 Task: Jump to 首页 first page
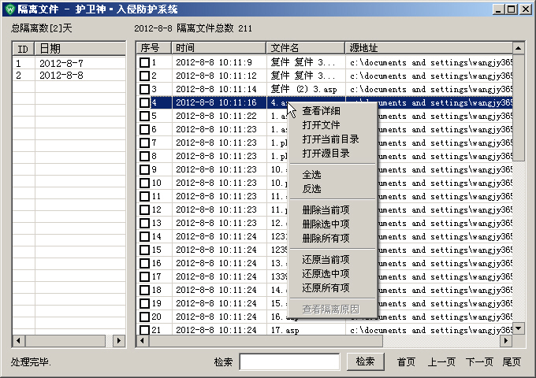pos(406,362)
